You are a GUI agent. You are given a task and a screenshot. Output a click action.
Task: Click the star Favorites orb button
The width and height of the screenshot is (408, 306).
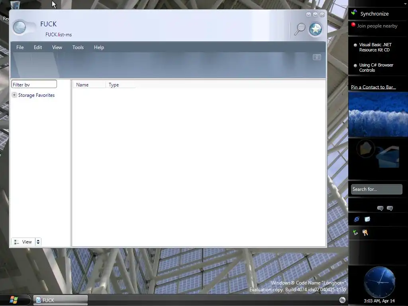click(x=316, y=29)
